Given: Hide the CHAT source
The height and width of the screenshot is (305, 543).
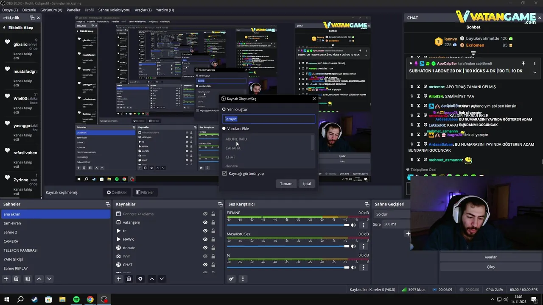Looking at the screenshot, I should [205, 265].
